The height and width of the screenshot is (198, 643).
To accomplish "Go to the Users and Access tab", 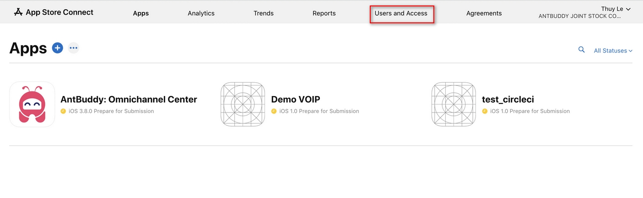I will click(401, 13).
